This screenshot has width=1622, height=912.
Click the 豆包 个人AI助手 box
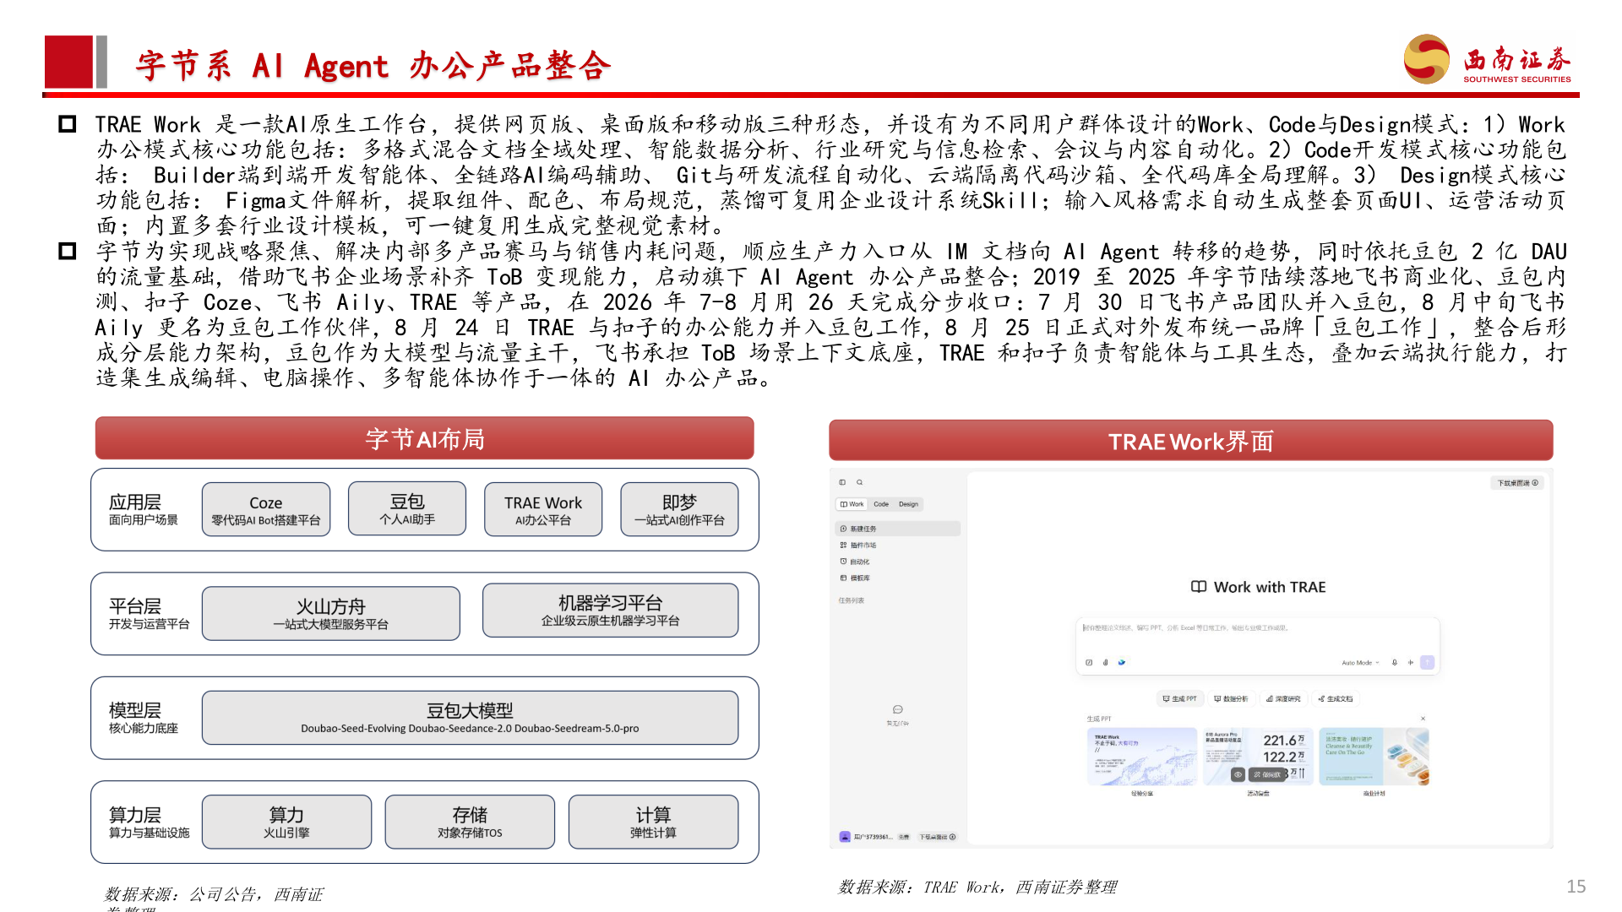coord(407,509)
